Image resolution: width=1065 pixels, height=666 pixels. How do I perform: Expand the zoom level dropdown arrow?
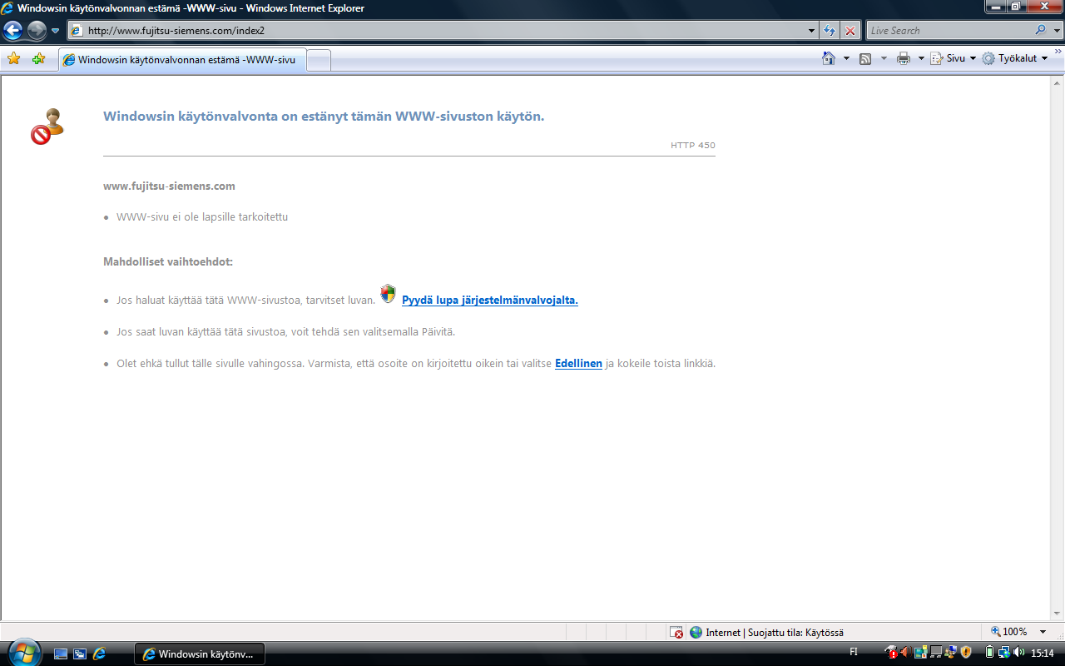point(1043,632)
